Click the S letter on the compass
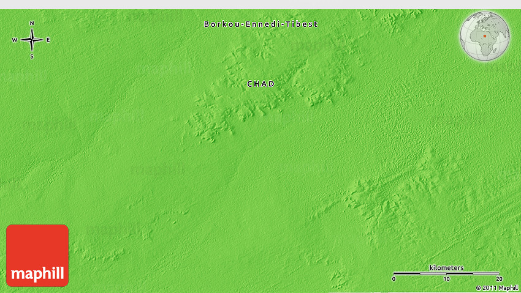 pos(32,57)
